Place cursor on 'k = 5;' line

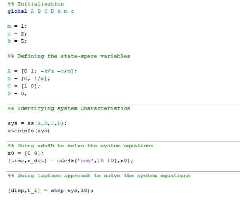tap(17, 41)
